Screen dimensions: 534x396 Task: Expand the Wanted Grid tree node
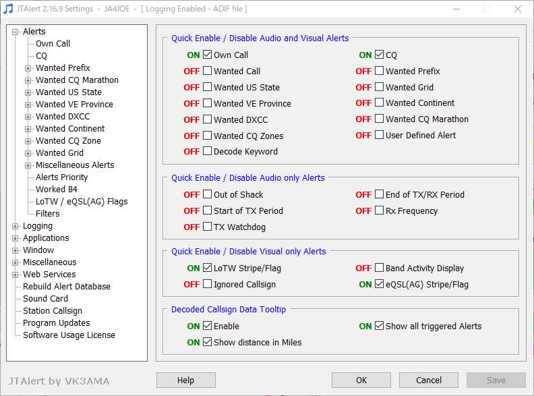(x=28, y=153)
